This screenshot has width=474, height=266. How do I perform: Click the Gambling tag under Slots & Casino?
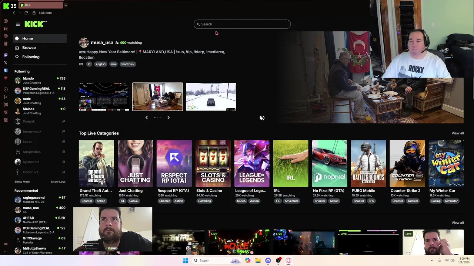[x=204, y=201]
